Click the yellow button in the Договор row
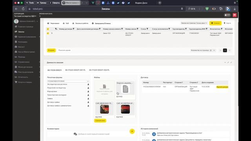This screenshot has height=141, width=251. [222, 87]
